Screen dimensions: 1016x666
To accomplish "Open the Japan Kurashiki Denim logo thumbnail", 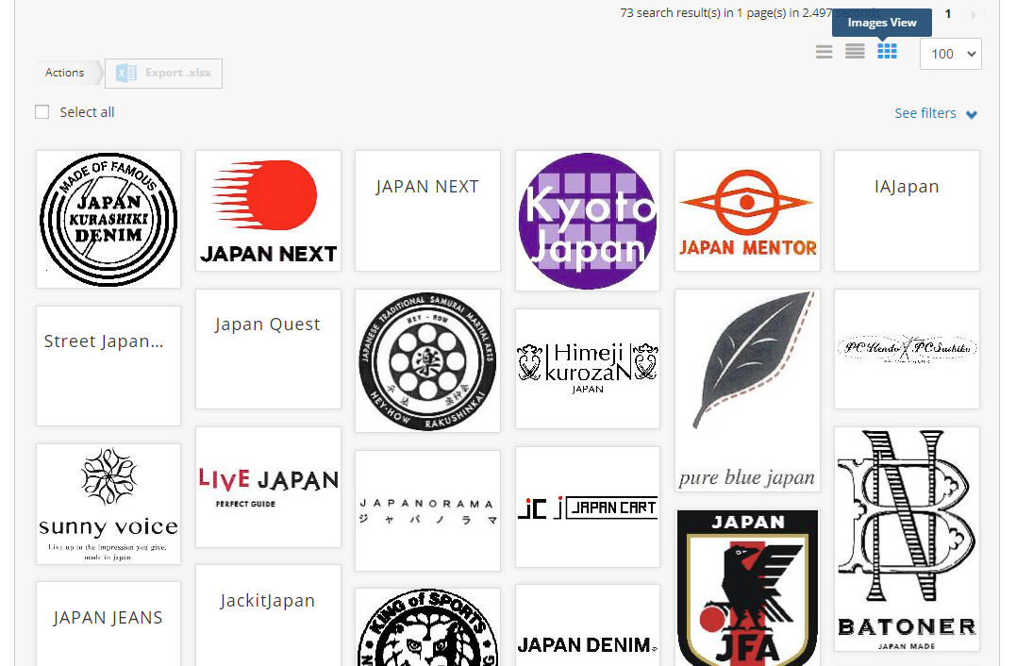I will (x=108, y=220).
